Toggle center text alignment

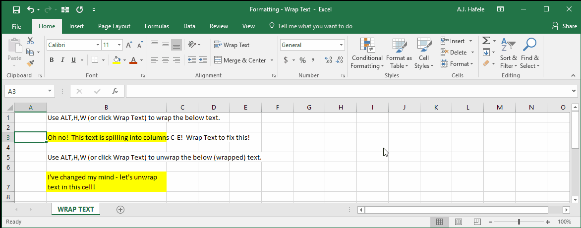pos(166,59)
